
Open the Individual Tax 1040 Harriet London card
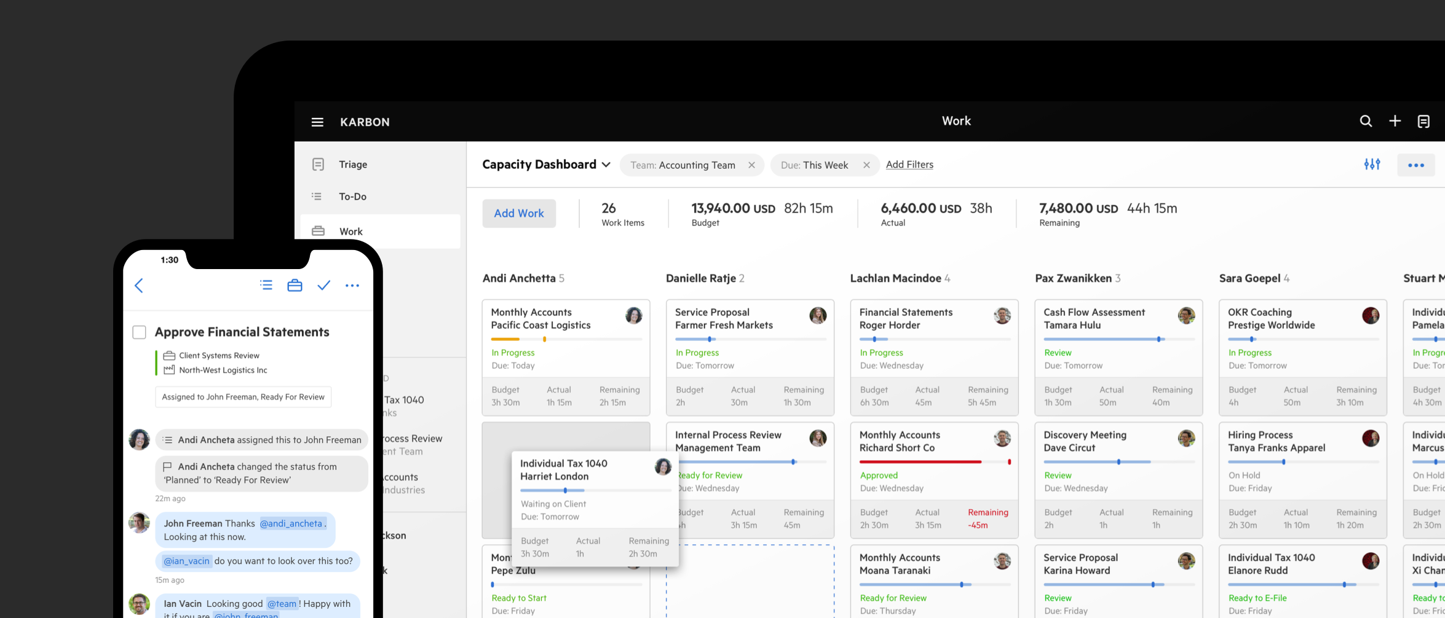tap(595, 509)
